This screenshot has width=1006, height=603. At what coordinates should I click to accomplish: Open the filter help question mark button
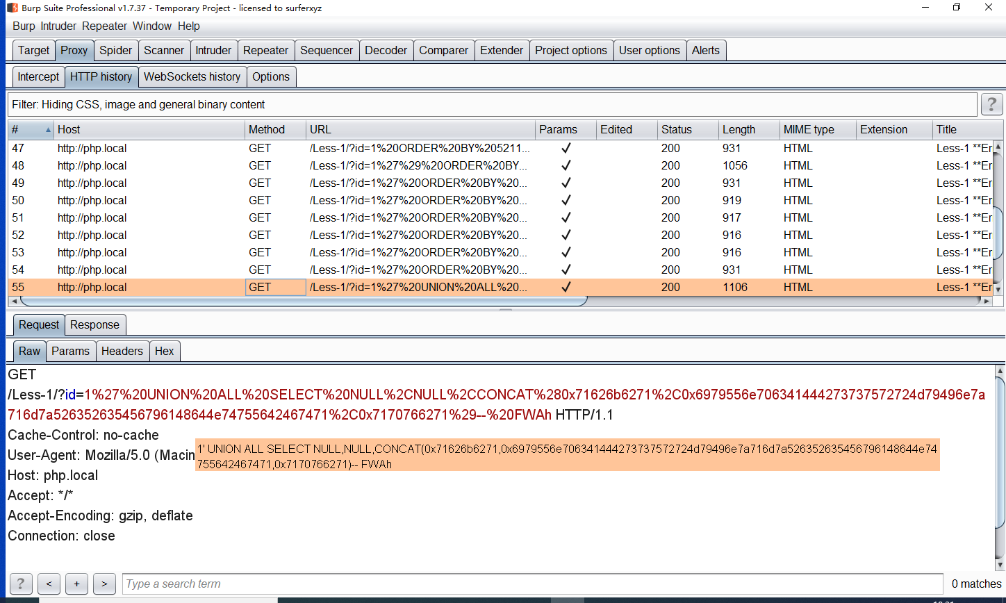(991, 104)
